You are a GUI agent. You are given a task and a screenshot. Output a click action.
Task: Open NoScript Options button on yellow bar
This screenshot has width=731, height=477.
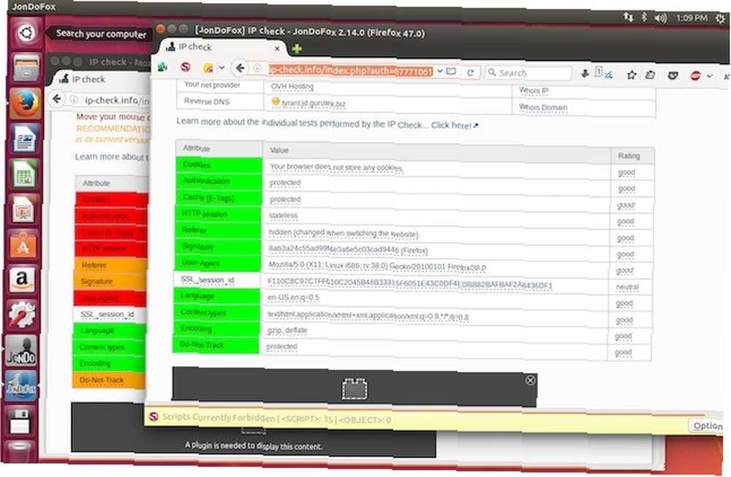(708, 426)
